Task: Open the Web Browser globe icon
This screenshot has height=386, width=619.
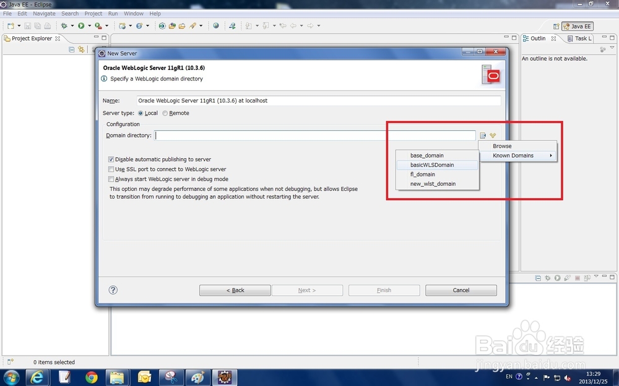Action: (216, 25)
